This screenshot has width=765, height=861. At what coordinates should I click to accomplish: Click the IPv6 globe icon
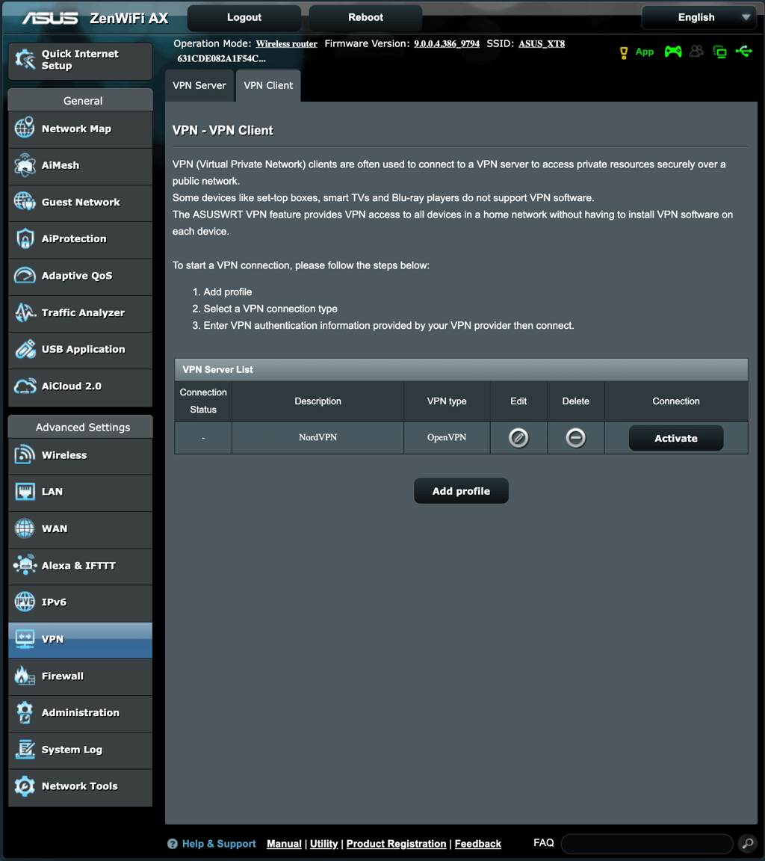pyautogui.click(x=25, y=602)
